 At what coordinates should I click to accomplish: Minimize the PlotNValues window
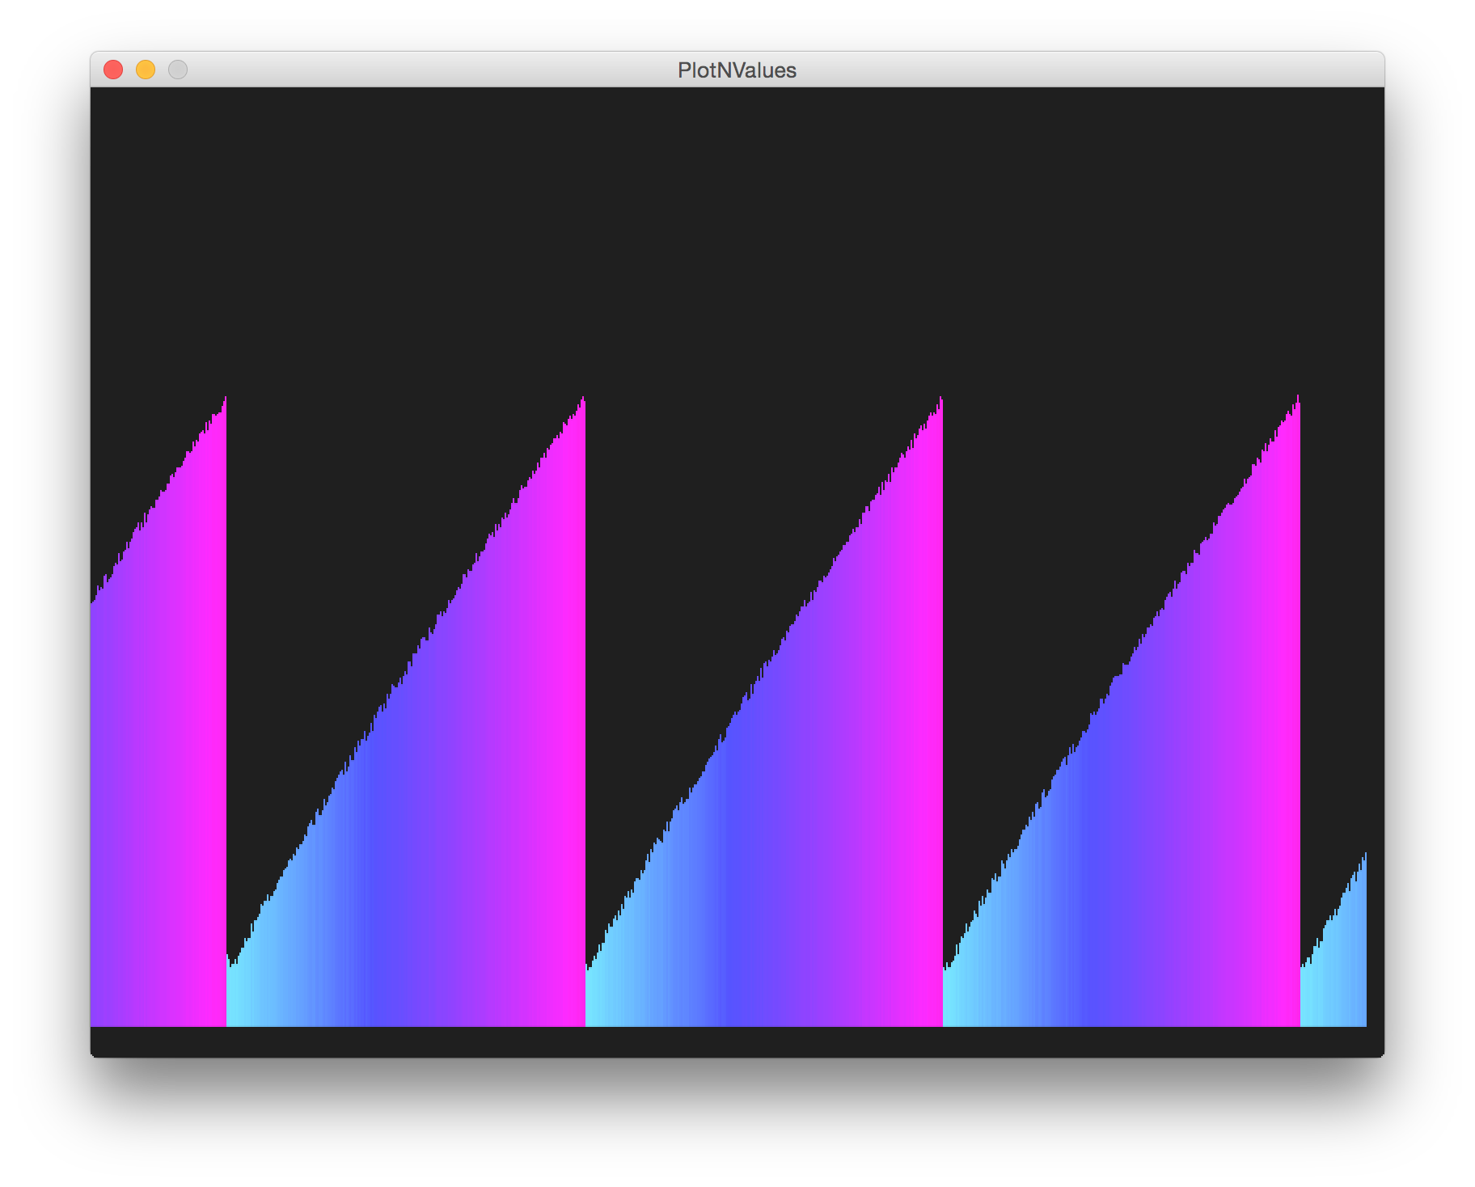pos(146,70)
